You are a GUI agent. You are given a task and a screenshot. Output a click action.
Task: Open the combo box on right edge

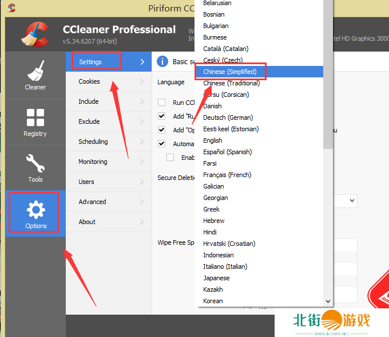pos(351,201)
